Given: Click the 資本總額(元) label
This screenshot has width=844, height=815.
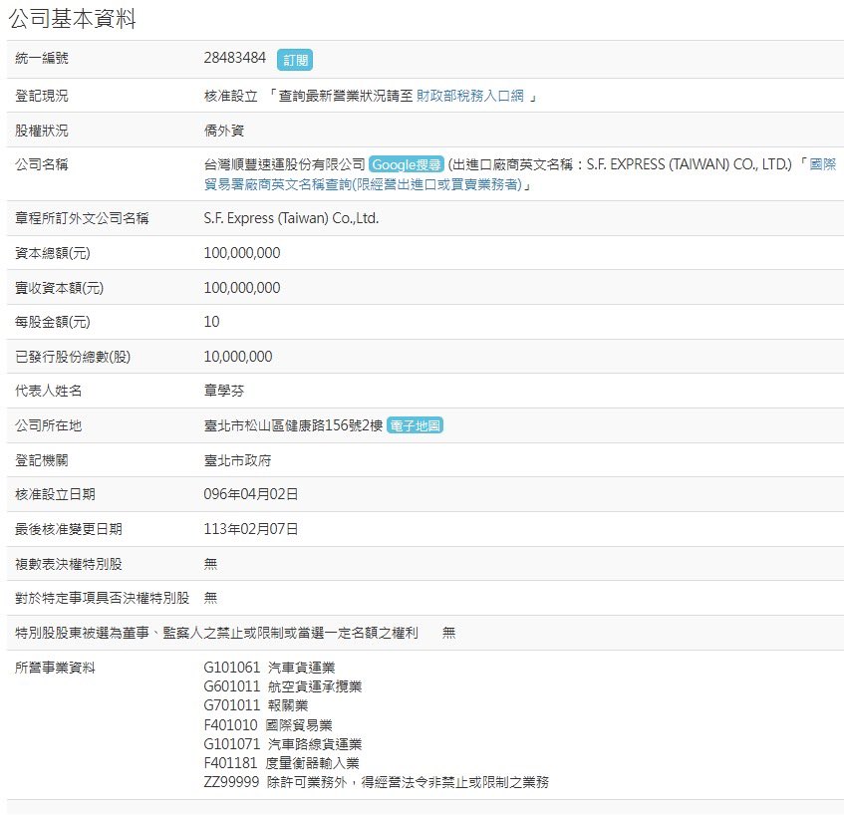Looking at the screenshot, I should [53, 253].
